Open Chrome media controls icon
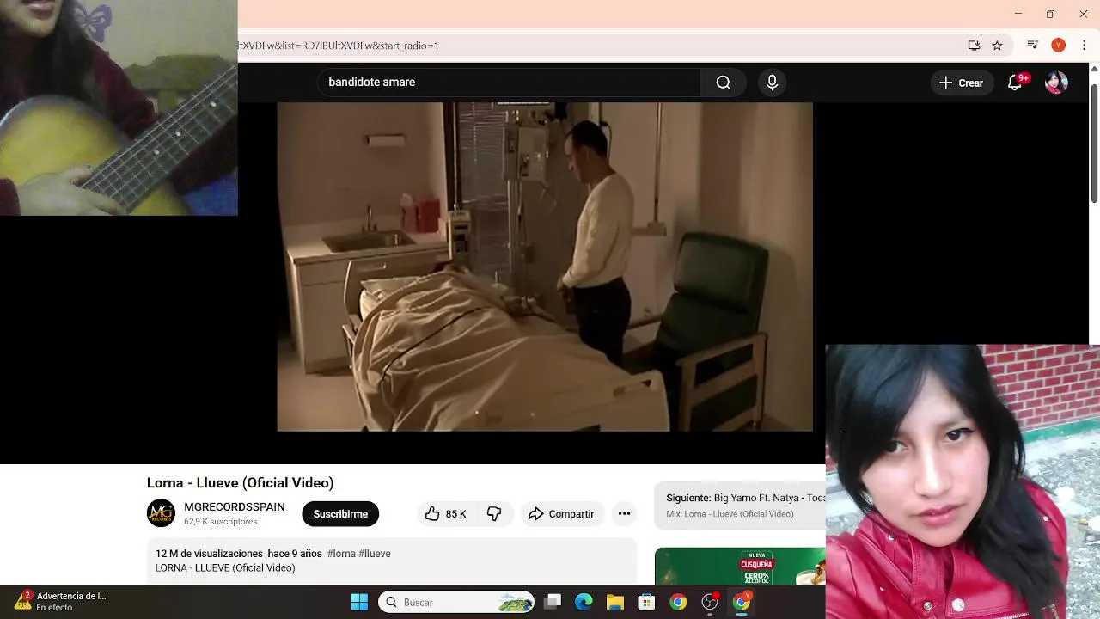The image size is (1100, 619). point(1033,46)
